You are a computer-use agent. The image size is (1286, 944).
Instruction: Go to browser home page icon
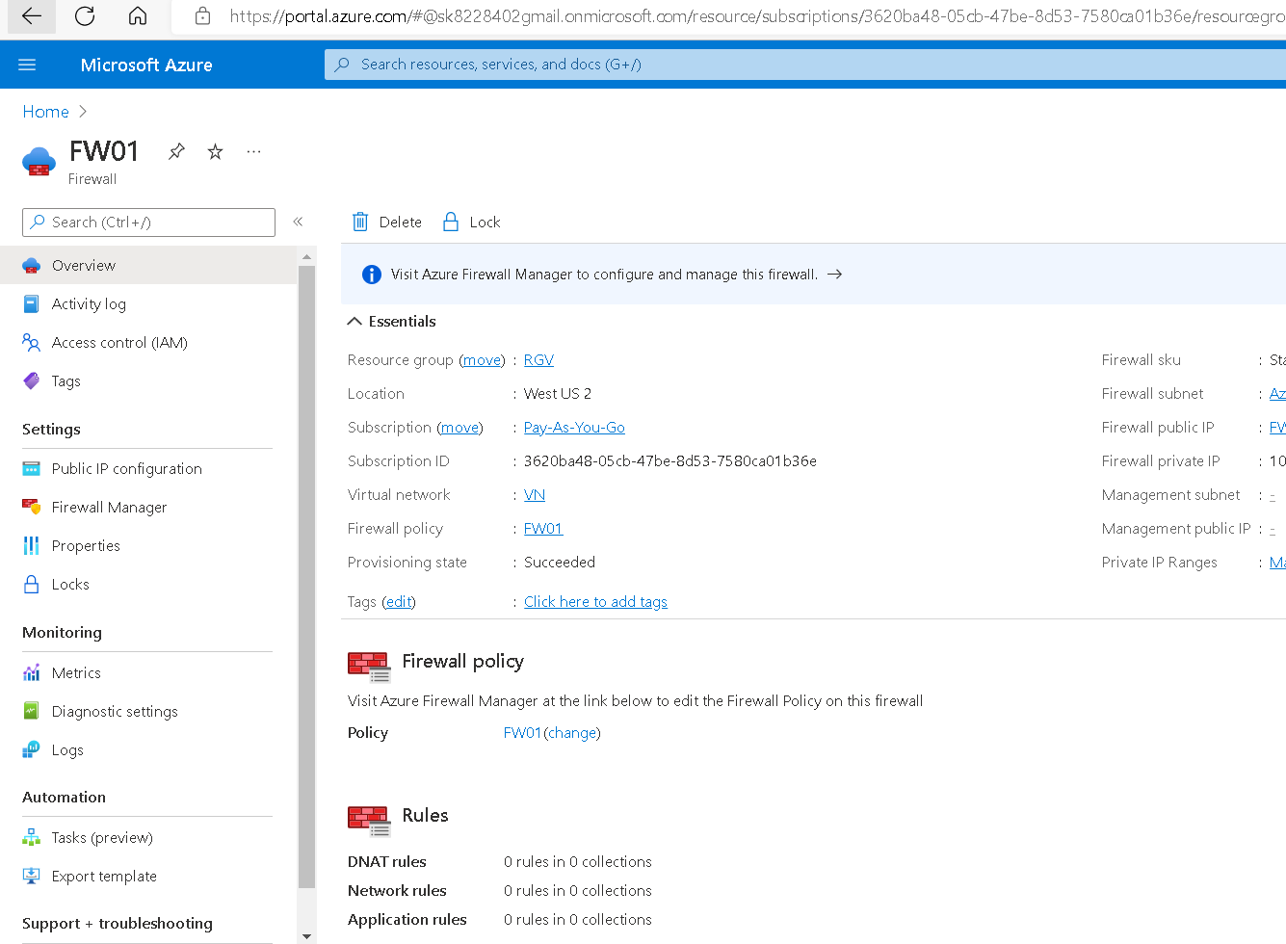tap(138, 15)
